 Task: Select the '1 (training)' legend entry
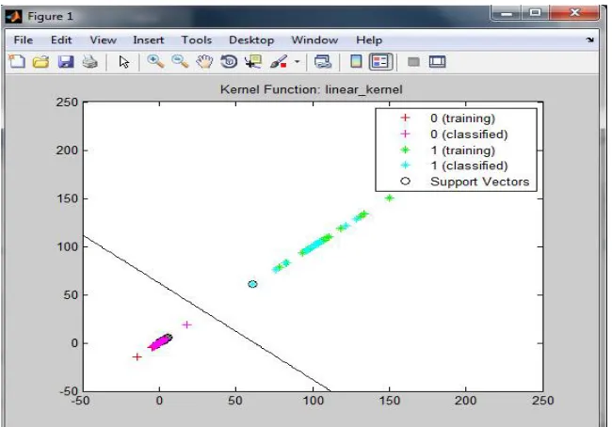click(x=462, y=150)
